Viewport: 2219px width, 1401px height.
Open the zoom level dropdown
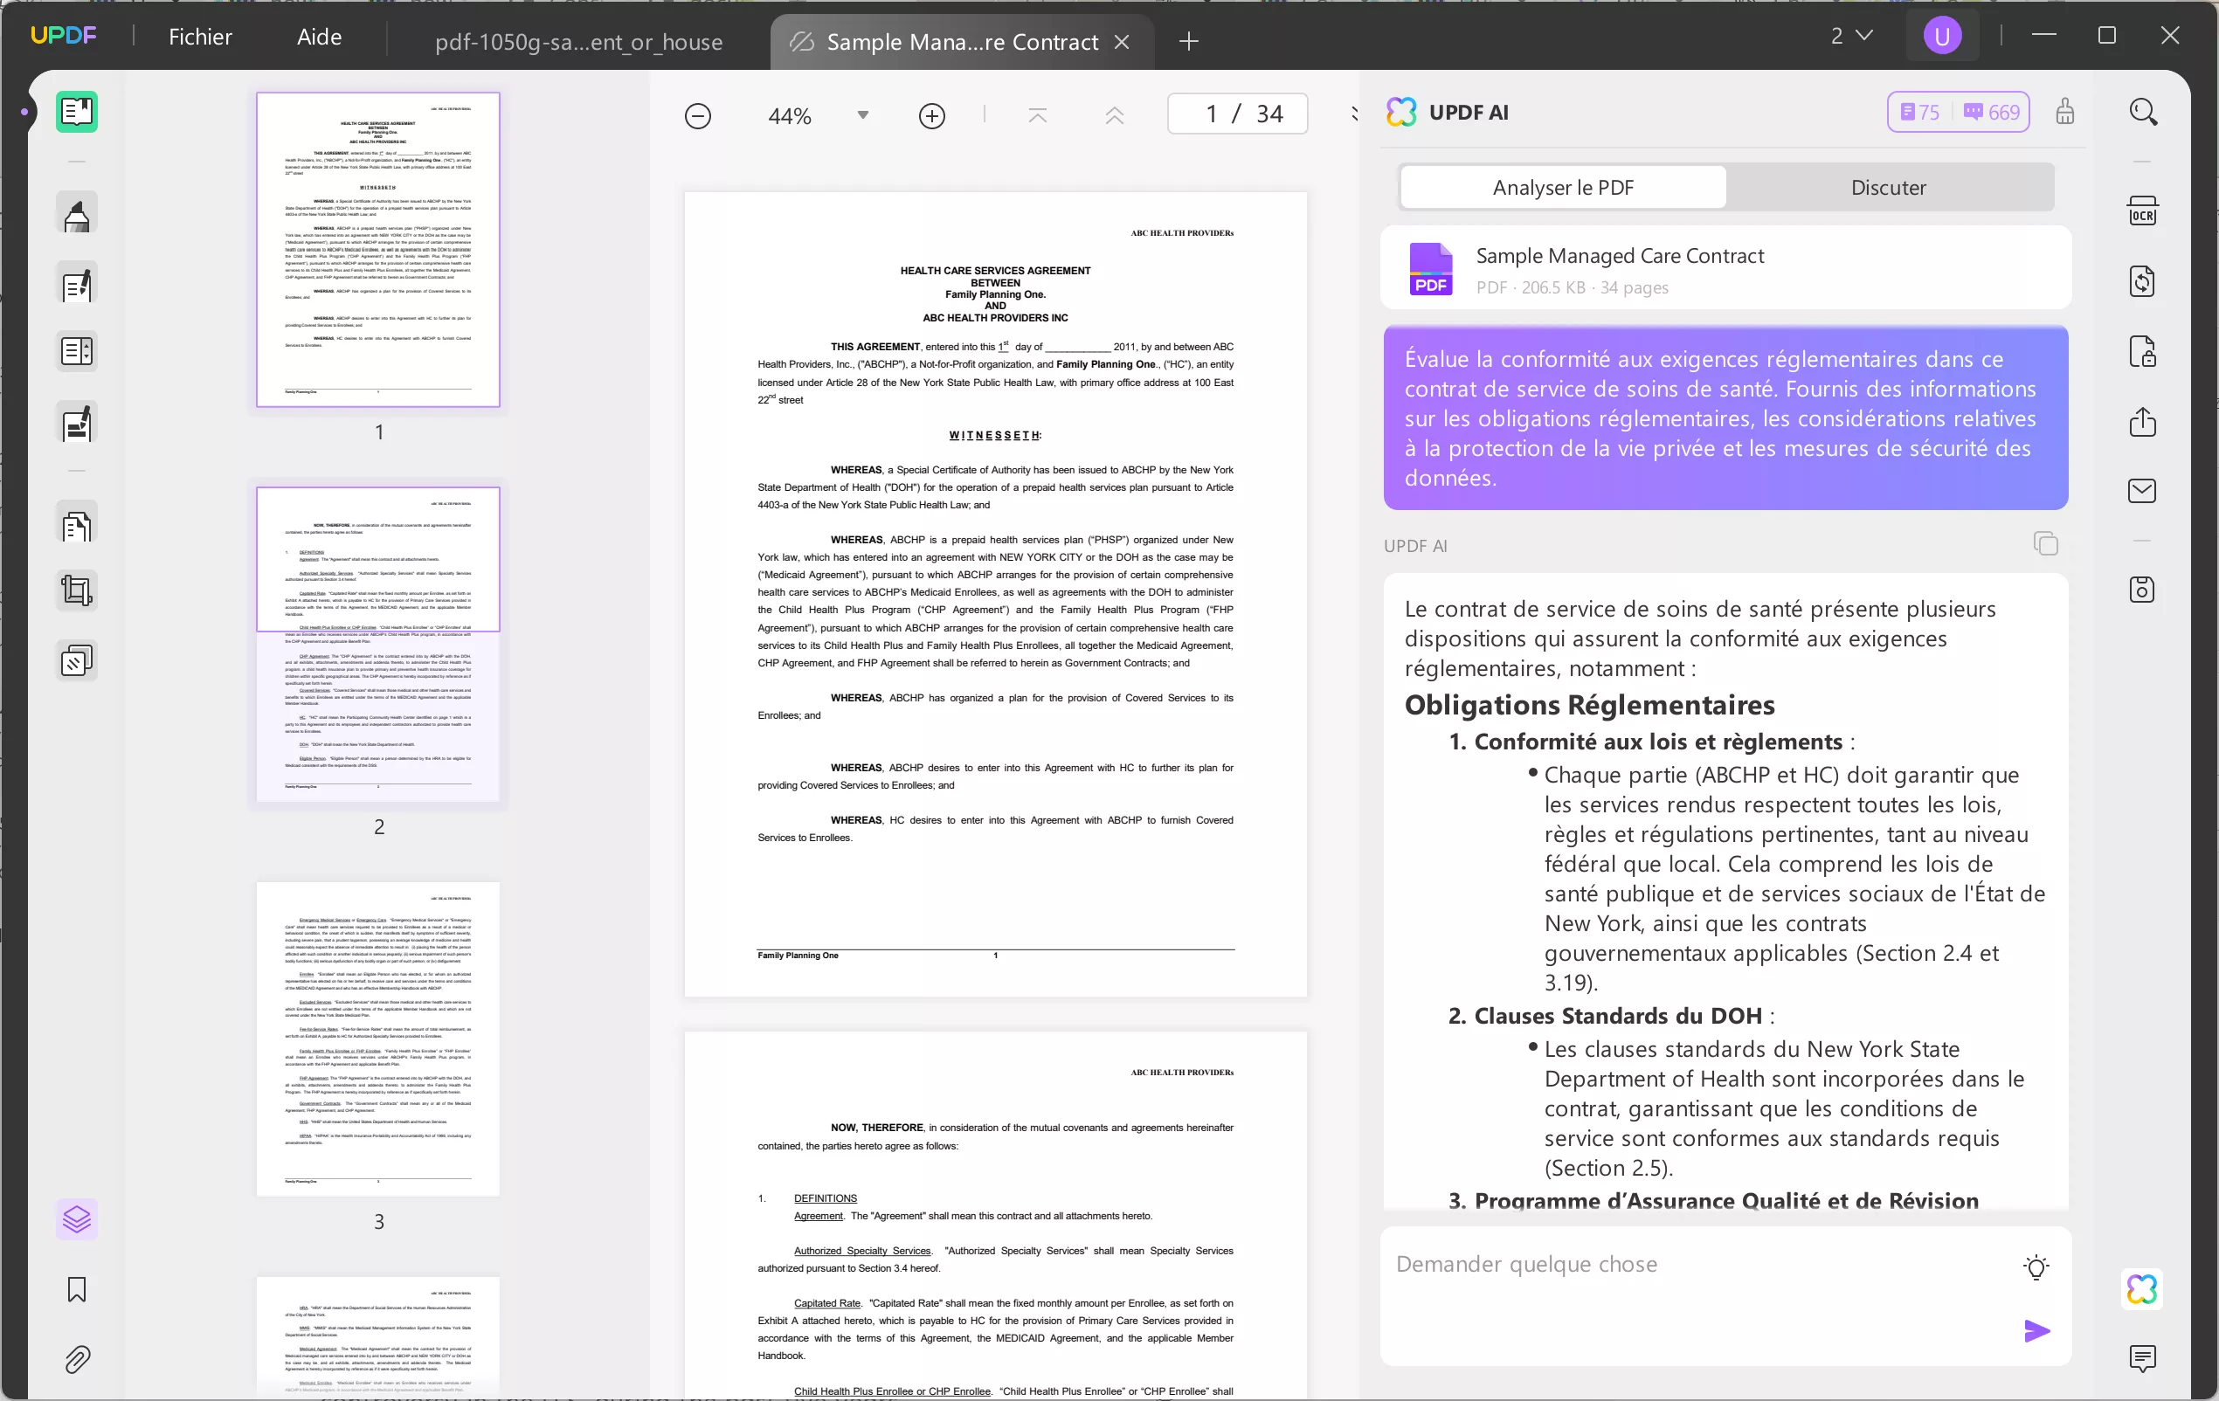[862, 114]
